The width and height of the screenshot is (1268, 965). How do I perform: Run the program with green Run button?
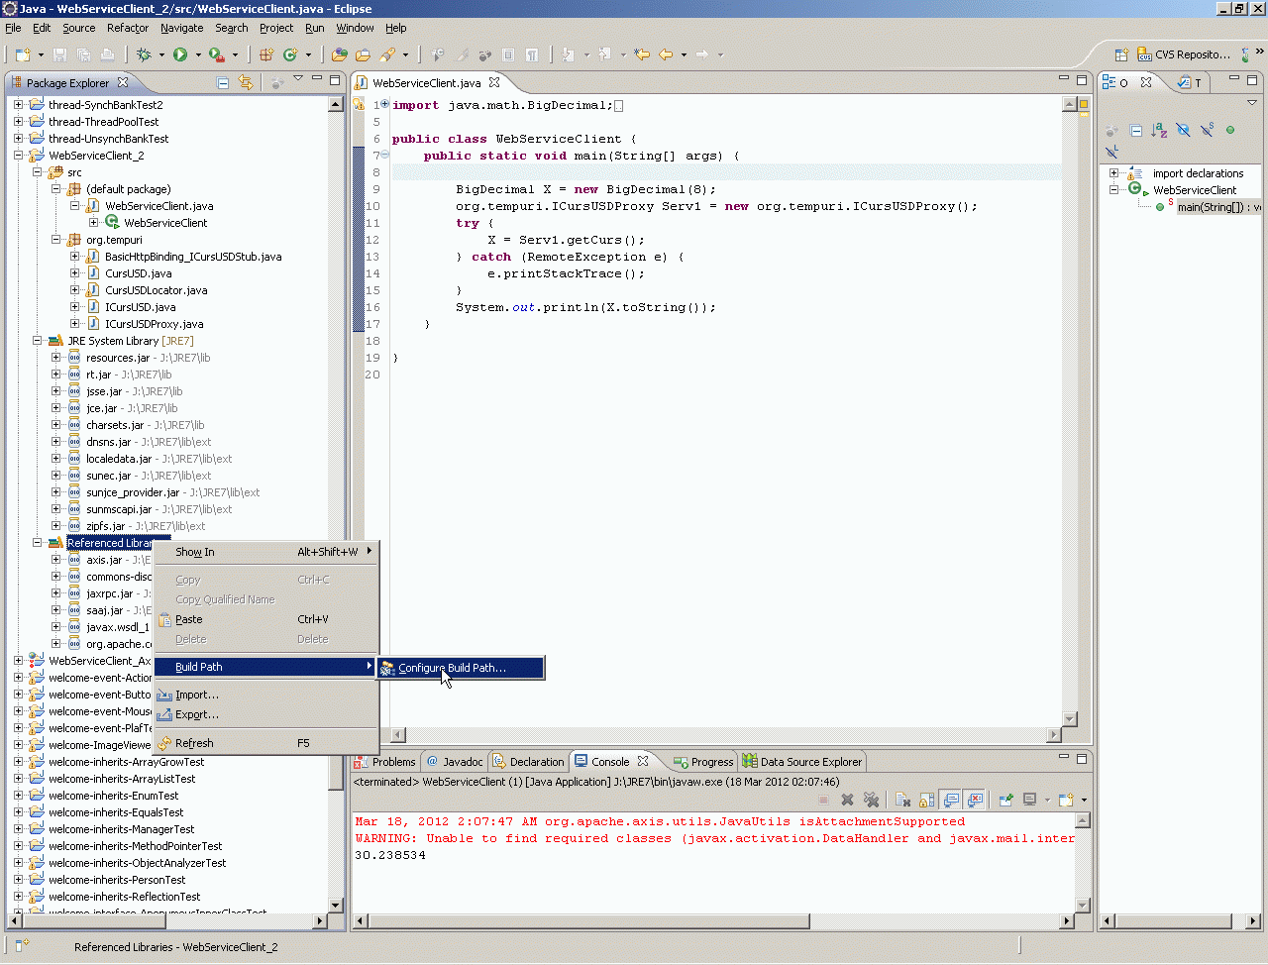point(180,54)
